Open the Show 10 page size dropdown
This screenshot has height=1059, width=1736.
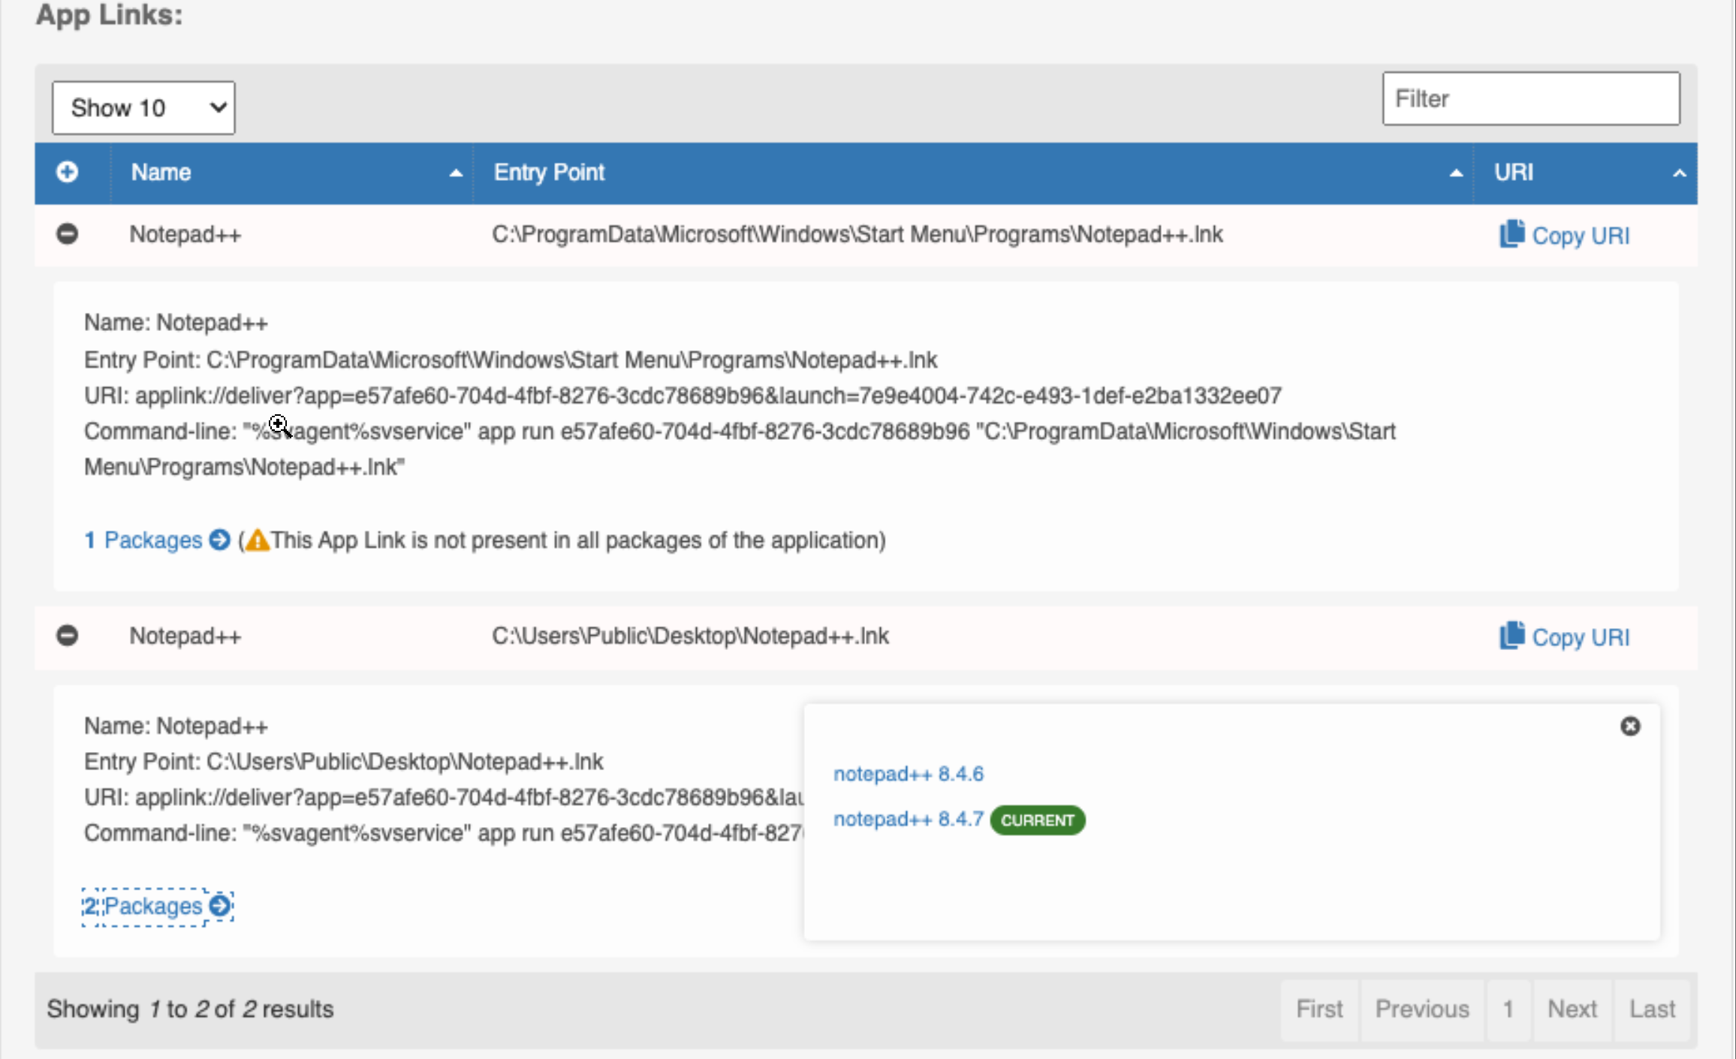click(x=143, y=108)
